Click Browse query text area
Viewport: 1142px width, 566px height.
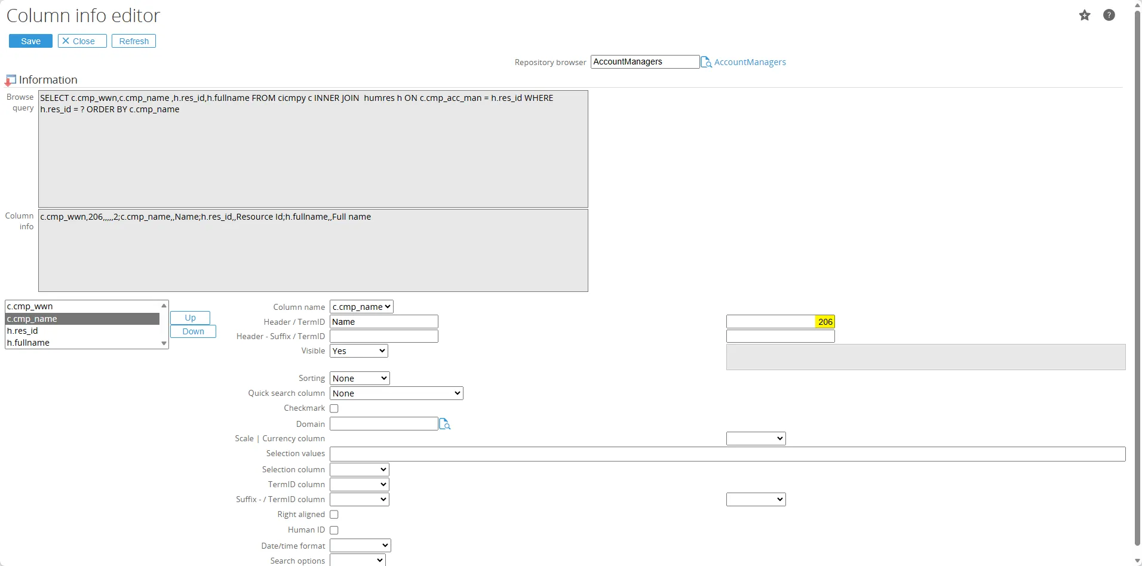[313, 149]
